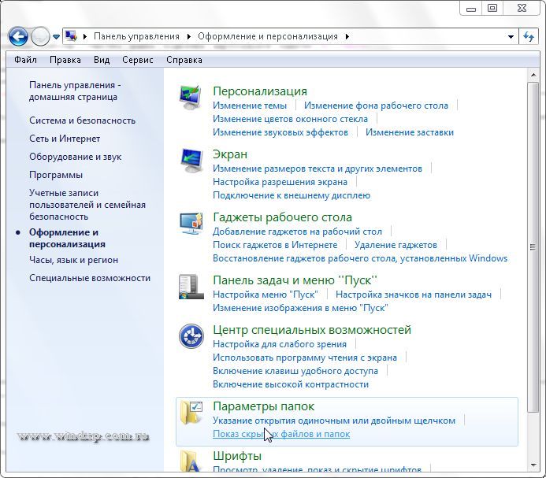Expand the arrow after Оформление и персонализация breadcrumb
Screen dimensions: 546x478
click(x=347, y=36)
